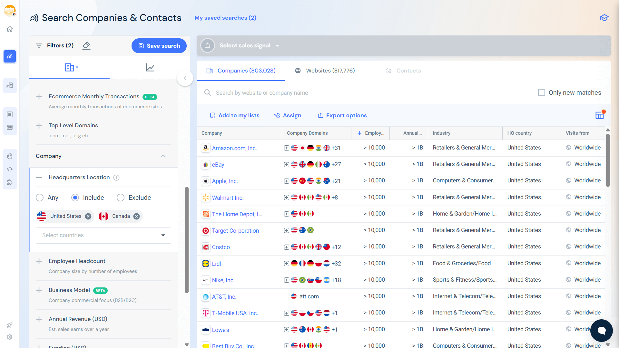The image size is (619, 348).
Task: Open Lidl company link
Action: tap(216, 264)
